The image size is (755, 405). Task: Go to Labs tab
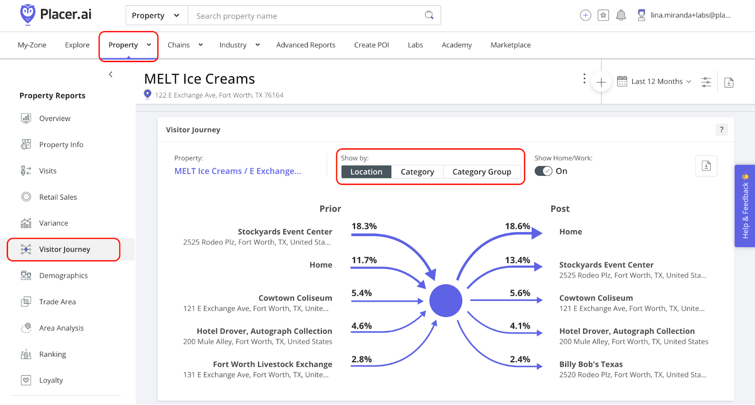pyautogui.click(x=415, y=45)
